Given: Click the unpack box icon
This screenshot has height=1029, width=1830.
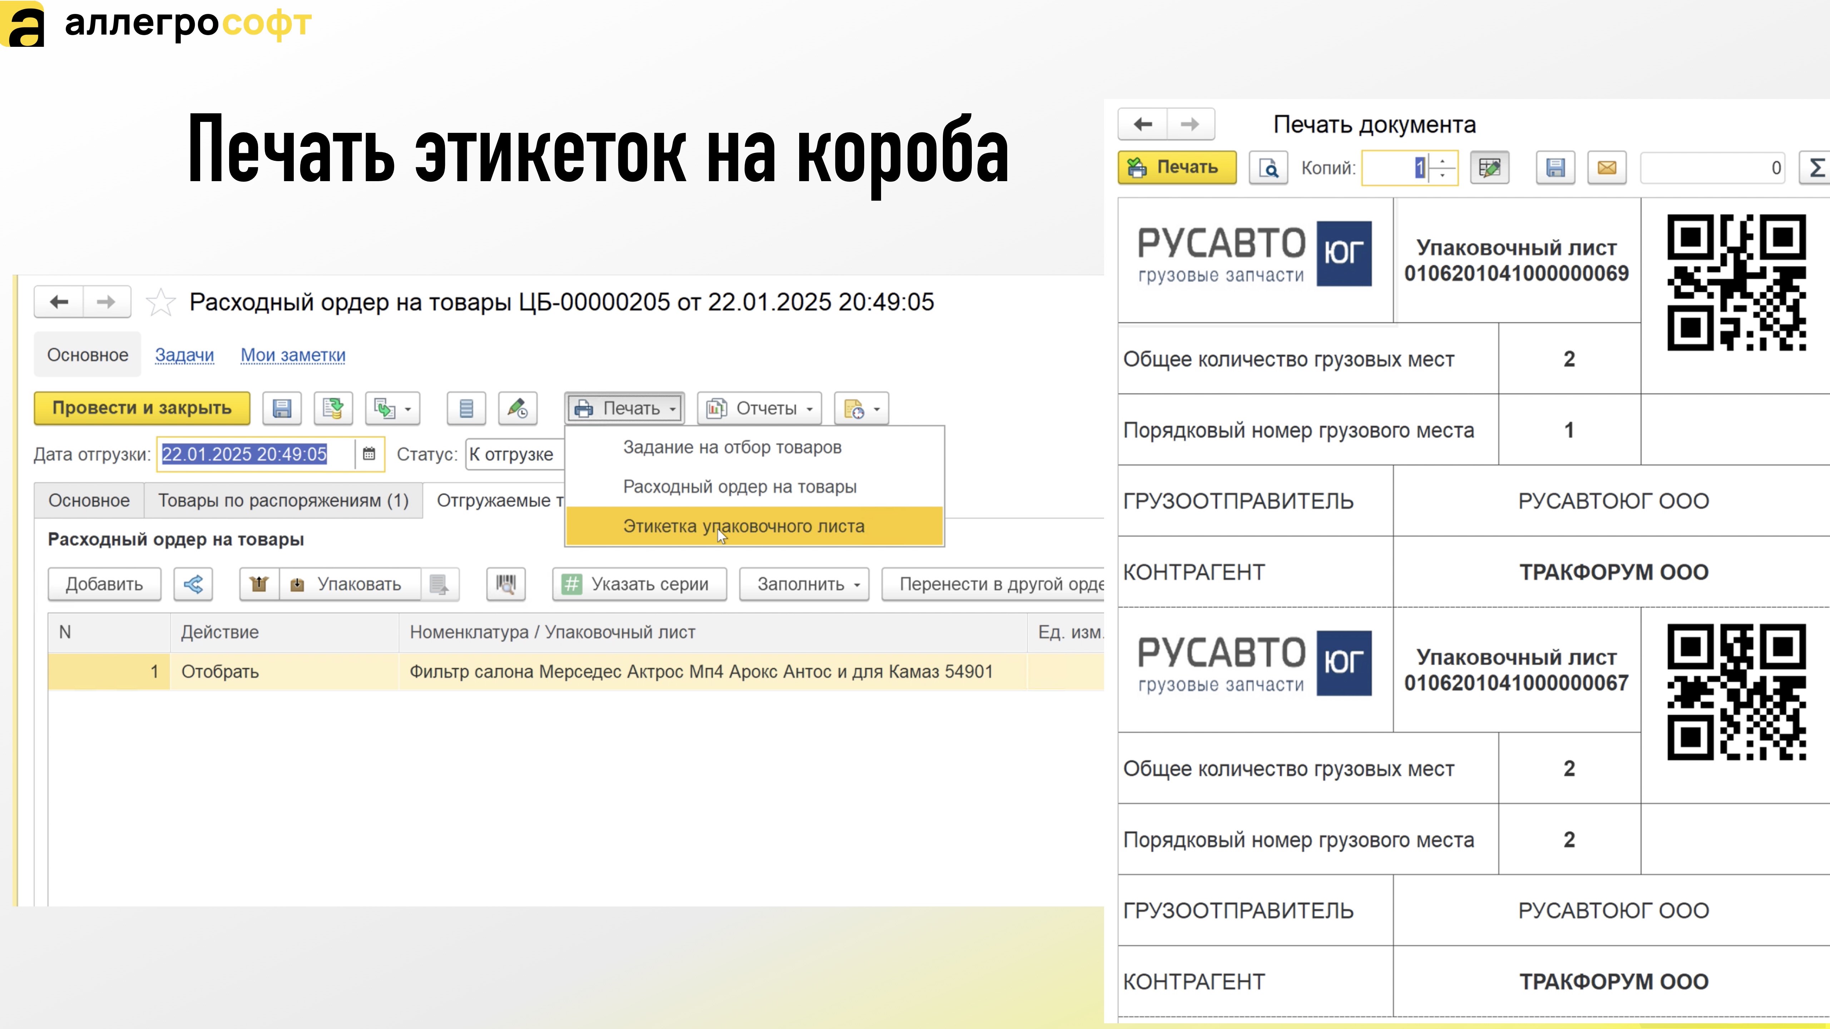Looking at the screenshot, I should point(259,585).
